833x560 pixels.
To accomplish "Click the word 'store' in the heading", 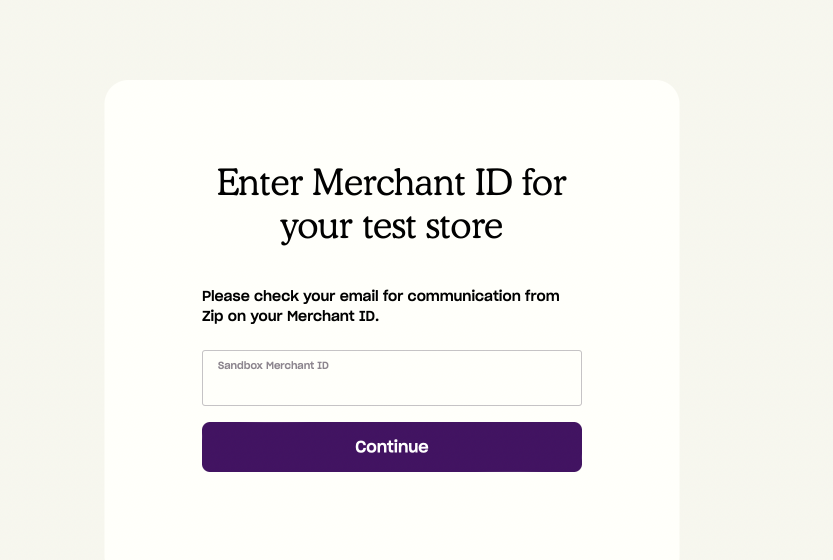I will click(464, 227).
